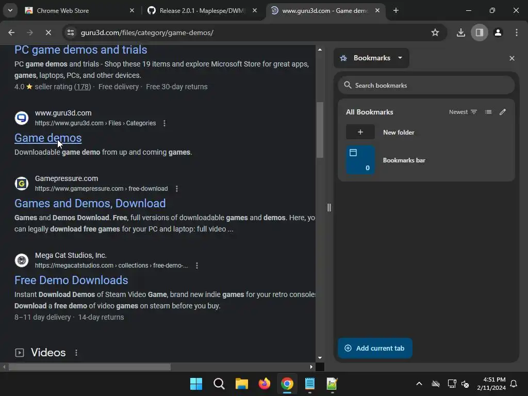Click the Chrome taskbar icon
The image size is (528, 396).
(x=287, y=384)
